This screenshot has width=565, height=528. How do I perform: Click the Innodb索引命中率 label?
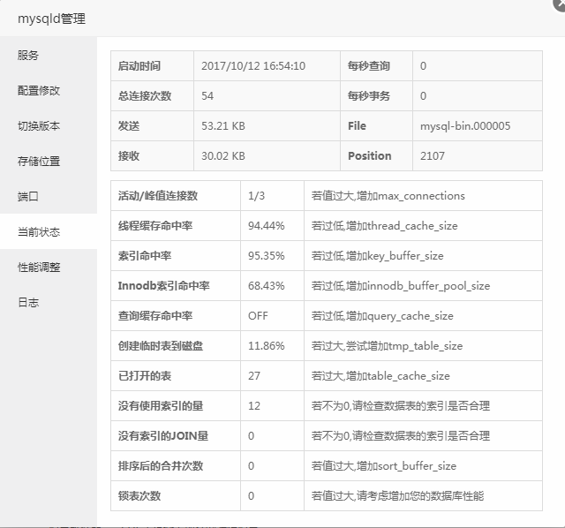tap(163, 285)
